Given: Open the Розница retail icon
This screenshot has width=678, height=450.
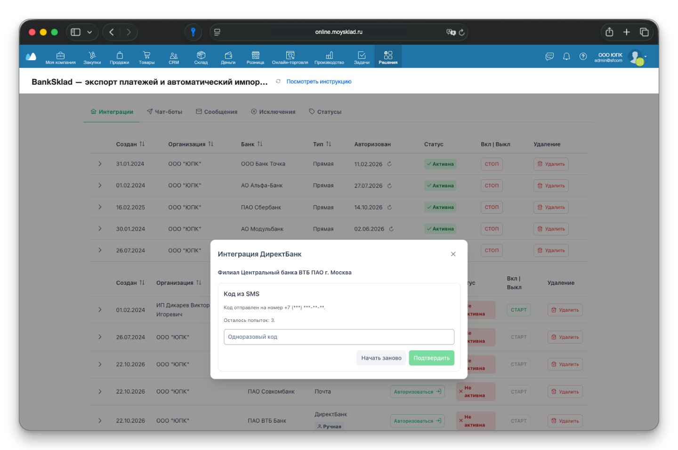Looking at the screenshot, I should tap(256, 55).
